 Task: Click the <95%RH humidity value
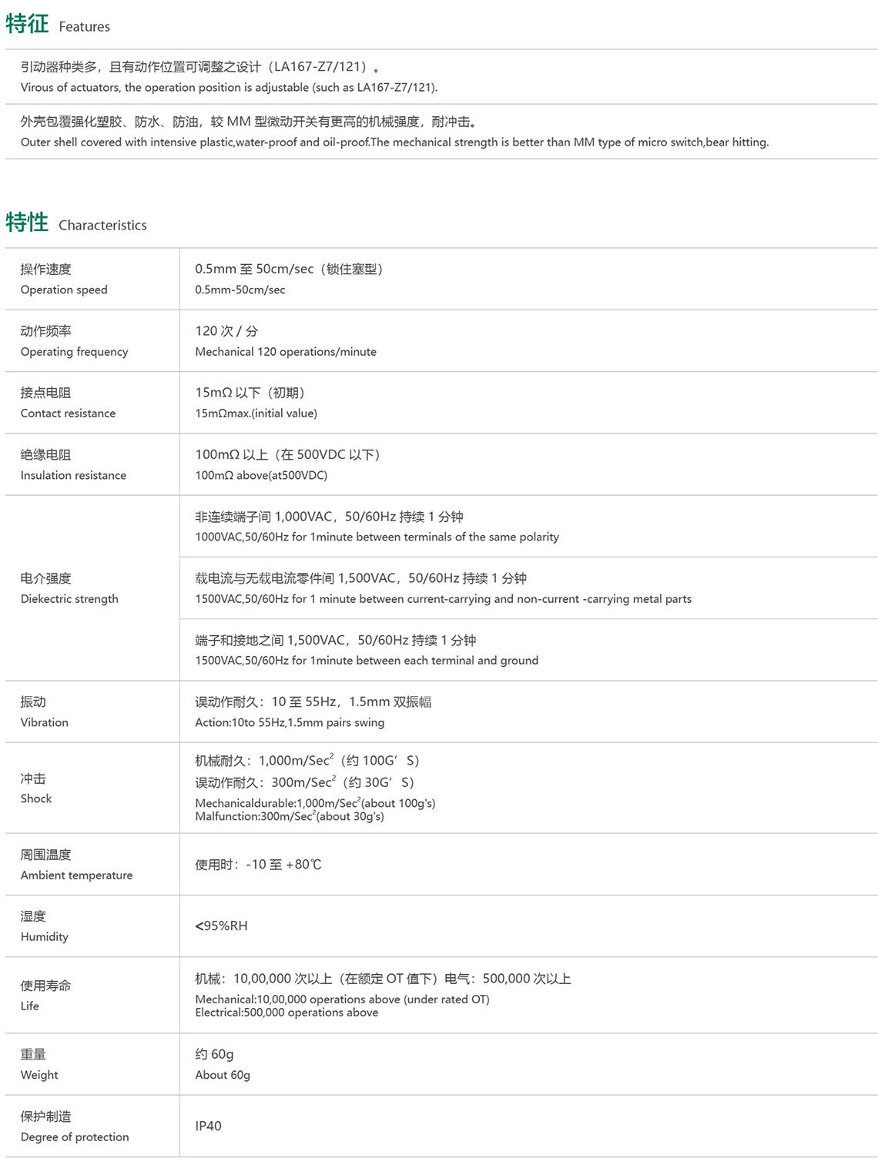pos(221,926)
